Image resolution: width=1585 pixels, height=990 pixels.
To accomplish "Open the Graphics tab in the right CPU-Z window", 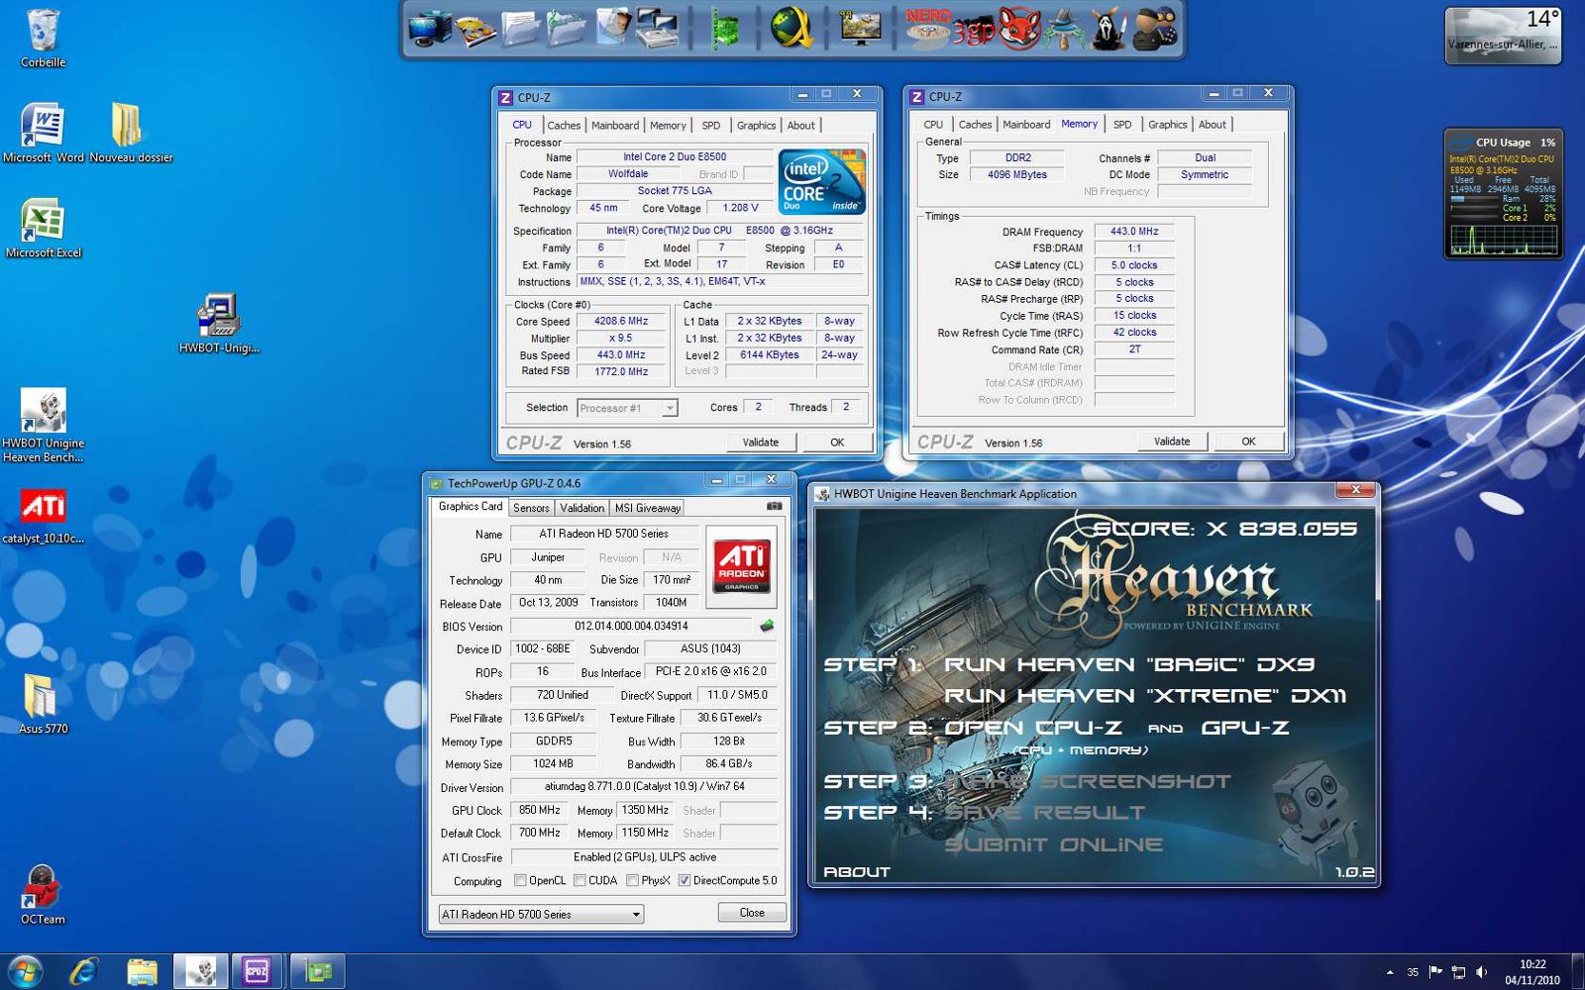I will tap(1168, 124).
